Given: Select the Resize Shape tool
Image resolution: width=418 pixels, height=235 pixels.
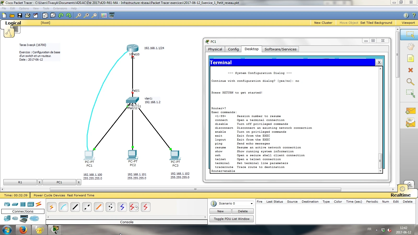Looking at the screenshot, I should coord(410,93).
